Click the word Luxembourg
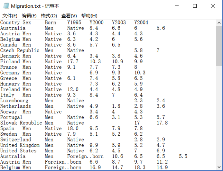This screenshot has height=171, width=223. click(x=14, y=101)
